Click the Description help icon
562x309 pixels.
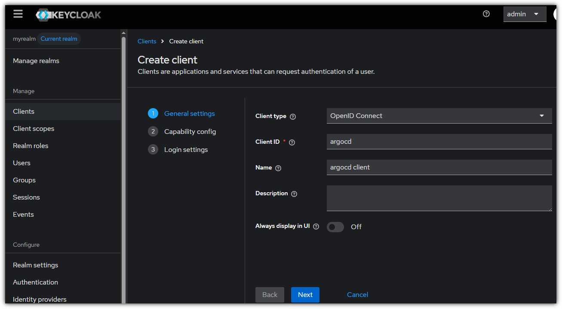pos(294,194)
